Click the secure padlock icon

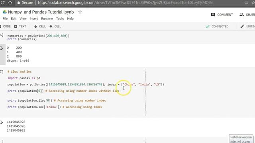[x=19, y=3]
